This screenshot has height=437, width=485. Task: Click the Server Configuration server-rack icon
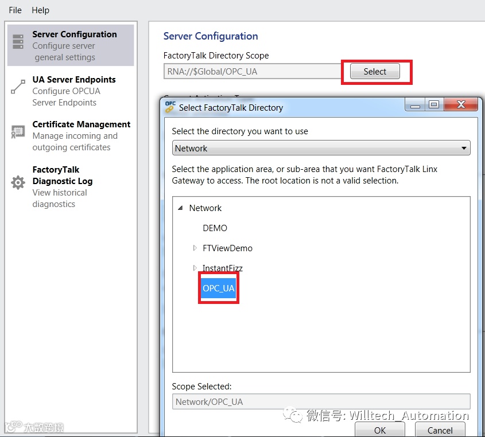point(18,42)
